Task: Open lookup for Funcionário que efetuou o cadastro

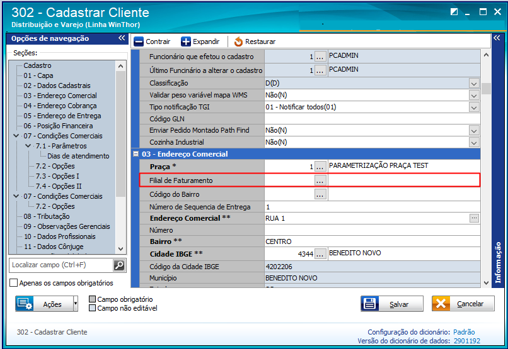Action: (x=320, y=57)
